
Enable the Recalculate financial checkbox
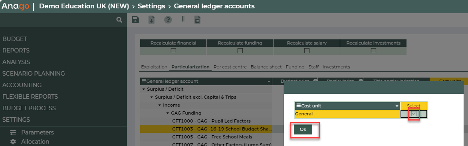pos(173,51)
